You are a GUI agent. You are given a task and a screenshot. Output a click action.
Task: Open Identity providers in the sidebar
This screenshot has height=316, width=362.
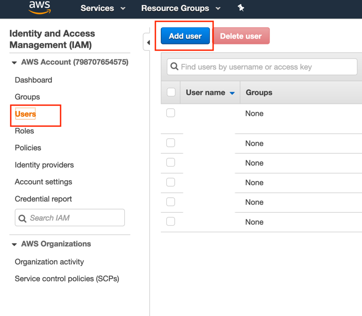tap(44, 165)
